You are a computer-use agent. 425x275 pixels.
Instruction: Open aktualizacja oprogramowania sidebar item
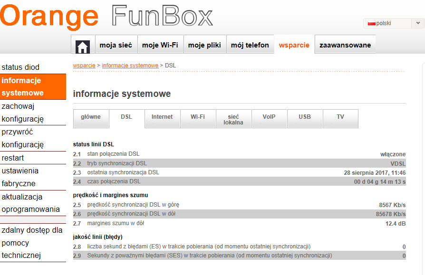[30, 203]
